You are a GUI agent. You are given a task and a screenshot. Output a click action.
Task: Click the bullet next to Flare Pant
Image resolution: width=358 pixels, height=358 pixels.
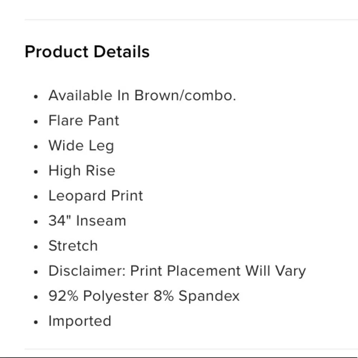[35, 122]
